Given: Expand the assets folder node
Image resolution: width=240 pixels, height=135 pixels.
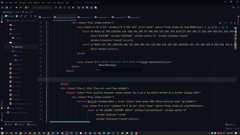Looking at the screenshot, I should coord(7,29).
